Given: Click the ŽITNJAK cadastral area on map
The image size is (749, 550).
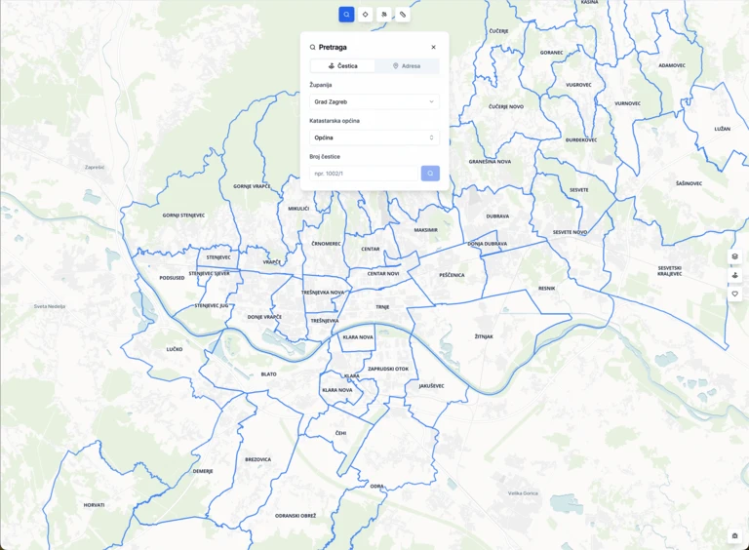Looking at the screenshot, I should click(484, 336).
